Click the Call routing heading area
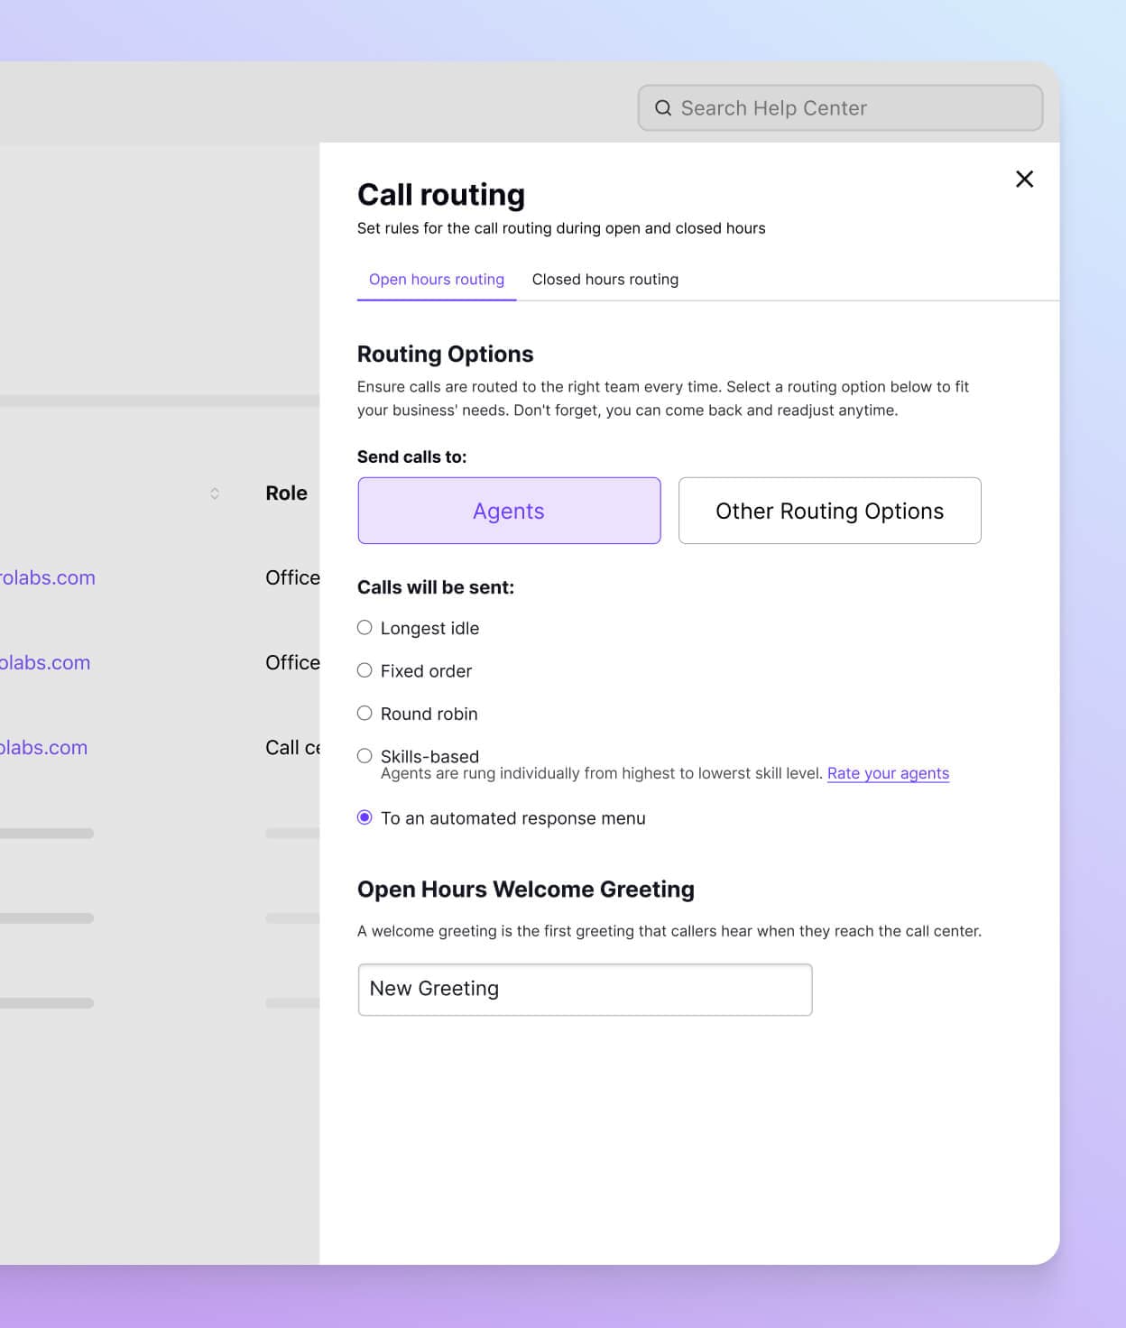The width and height of the screenshot is (1126, 1328). click(441, 193)
